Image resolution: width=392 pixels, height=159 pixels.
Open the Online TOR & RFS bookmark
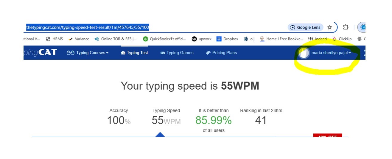tap(116, 39)
